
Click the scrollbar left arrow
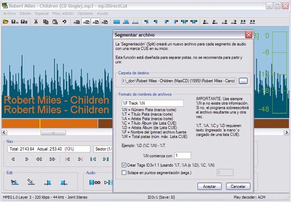[4, 133]
